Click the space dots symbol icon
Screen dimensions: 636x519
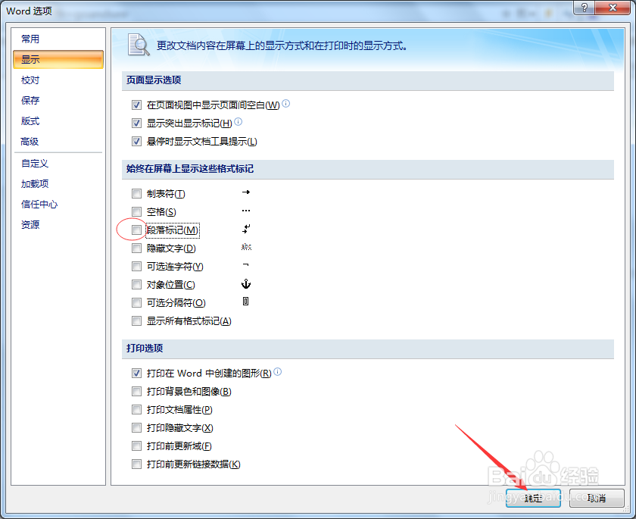click(246, 211)
